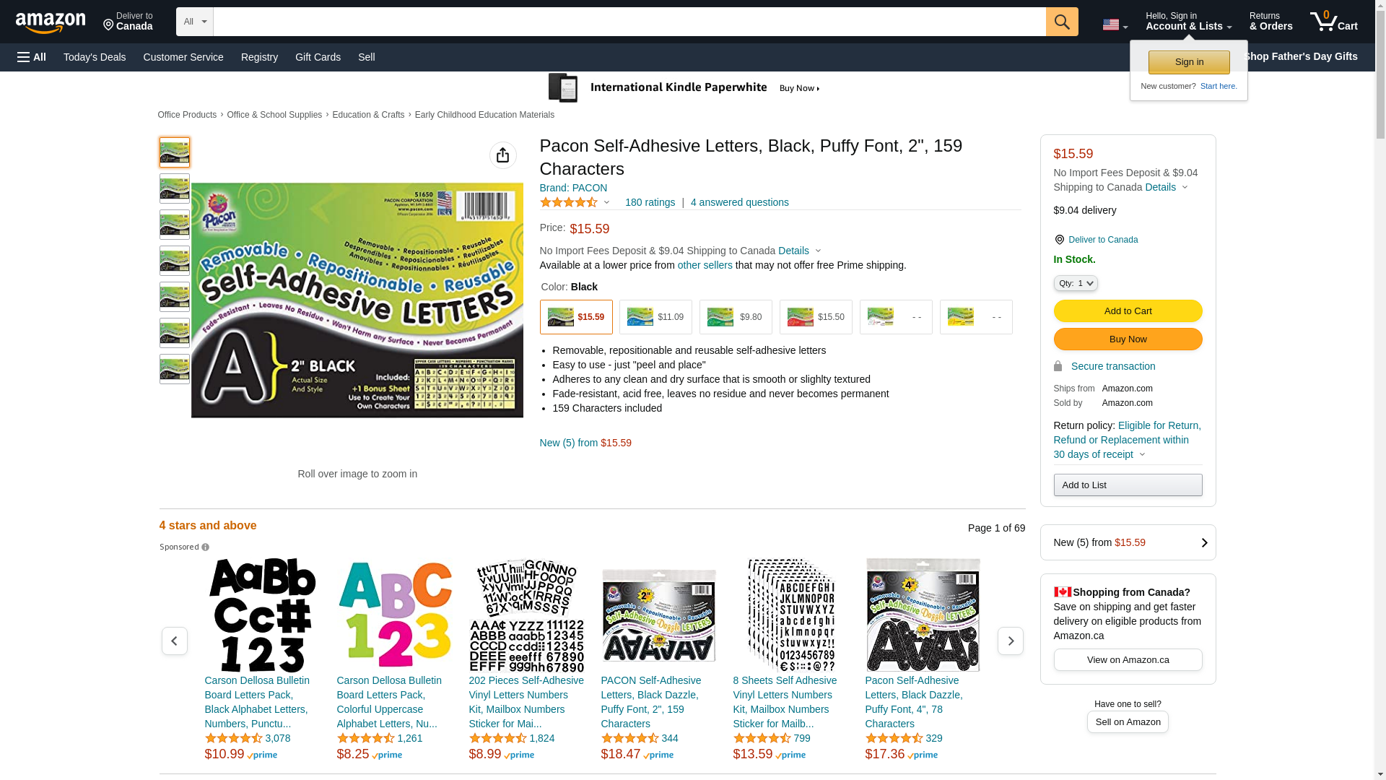Open the shopping cart
Screen dimensions: 1386x780
coord(1334,22)
